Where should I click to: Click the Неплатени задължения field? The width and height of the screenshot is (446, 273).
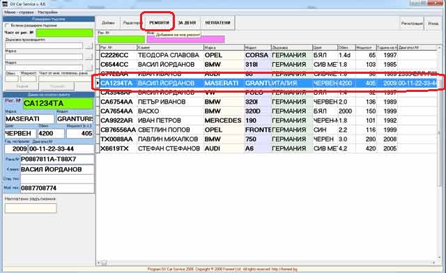pyautogui.click(x=31, y=208)
